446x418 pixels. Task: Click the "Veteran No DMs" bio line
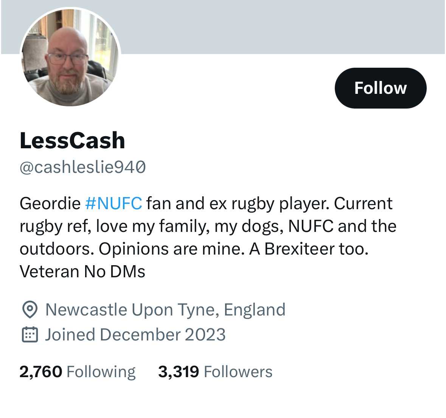82,271
